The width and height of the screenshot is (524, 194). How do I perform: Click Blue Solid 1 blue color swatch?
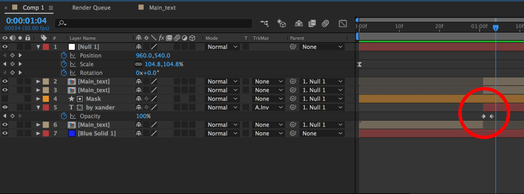(71, 134)
